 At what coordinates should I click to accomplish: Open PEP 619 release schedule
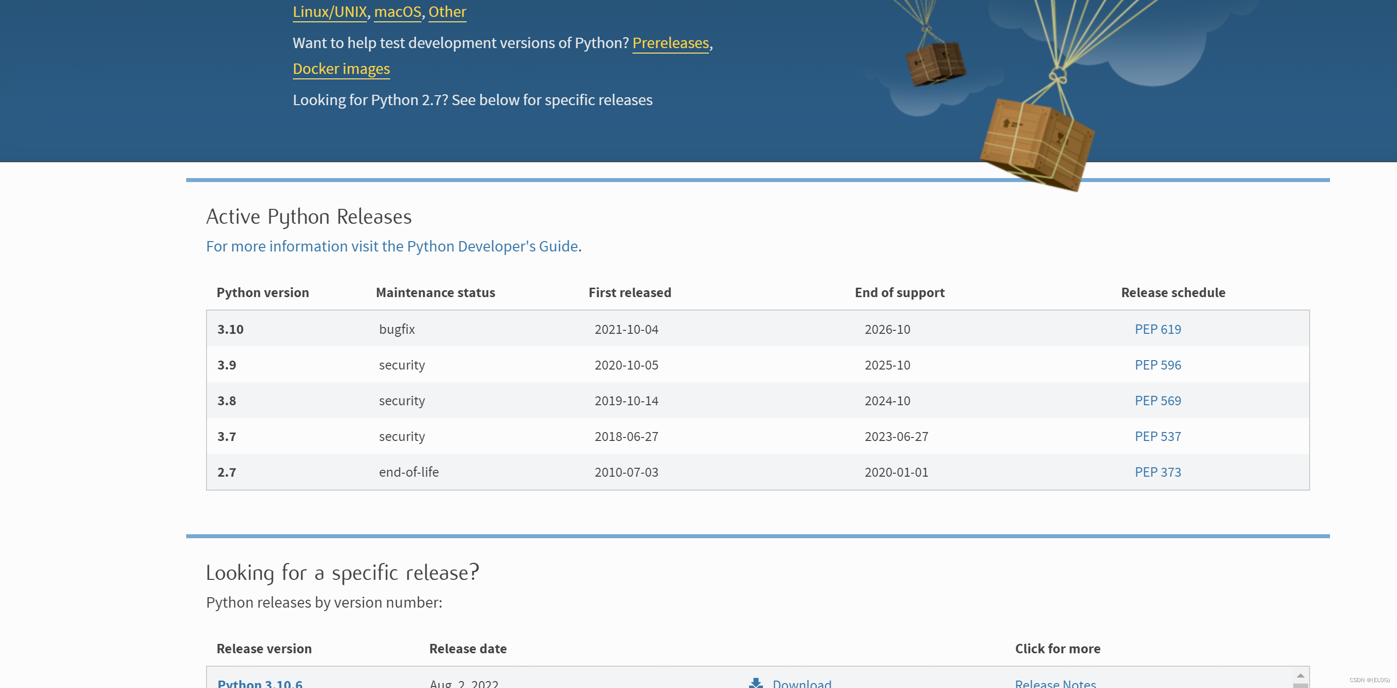[1157, 329]
